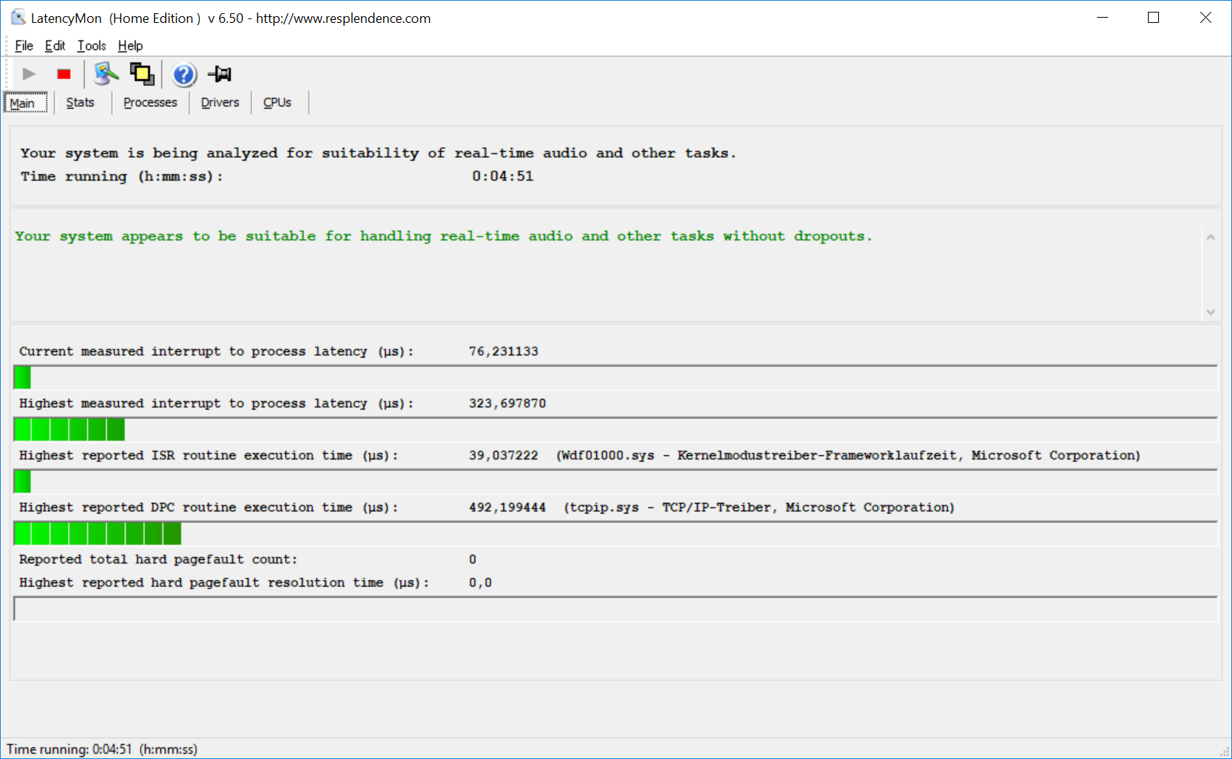Close the LatencyMon window
Viewport: 1232px width, 759px height.
click(1205, 18)
